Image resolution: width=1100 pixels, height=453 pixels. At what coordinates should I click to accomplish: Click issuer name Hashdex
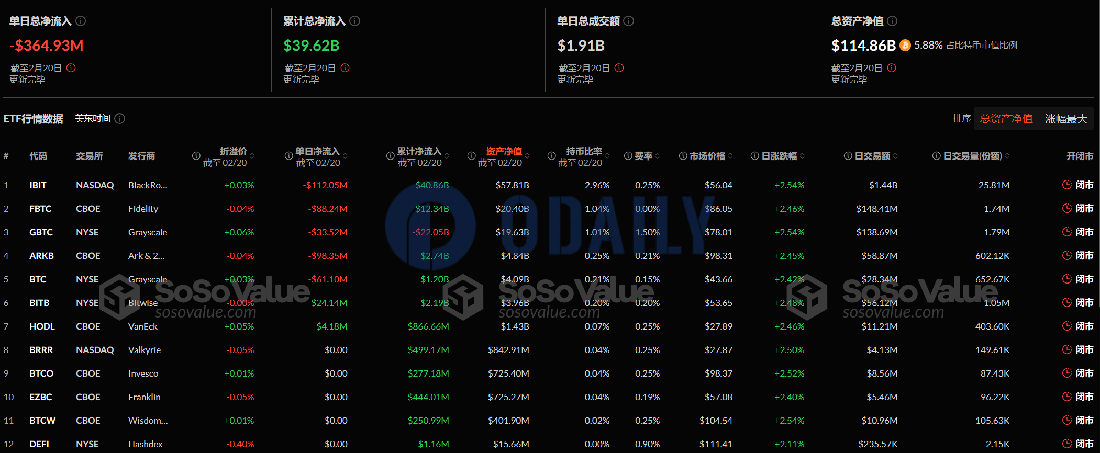pyautogui.click(x=146, y=444)
